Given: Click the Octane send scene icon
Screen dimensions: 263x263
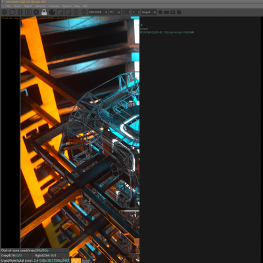Looking at the screenshot, I should [x=5, y=12].
